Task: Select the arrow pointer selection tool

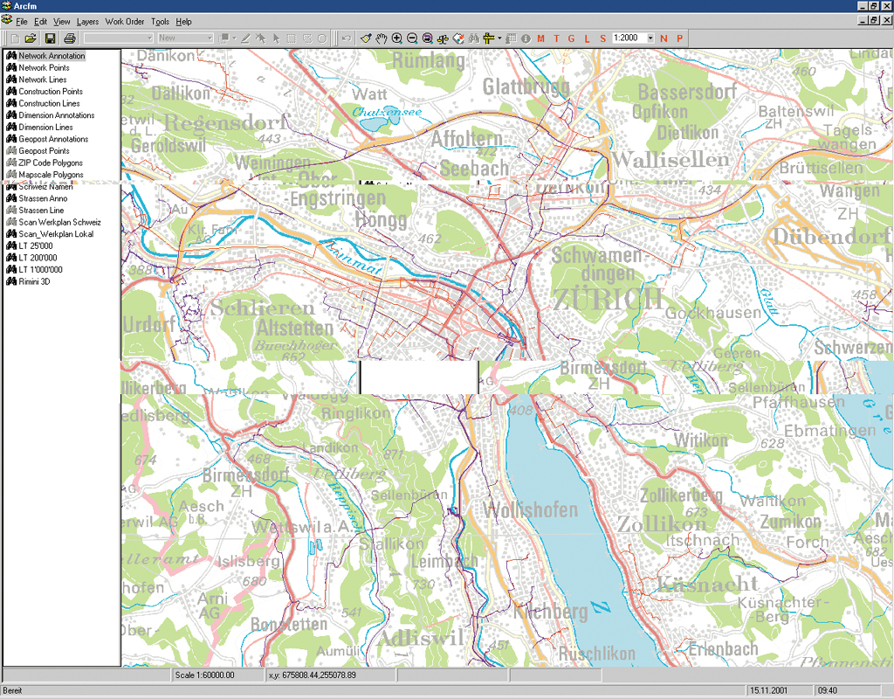Action: 277,38
